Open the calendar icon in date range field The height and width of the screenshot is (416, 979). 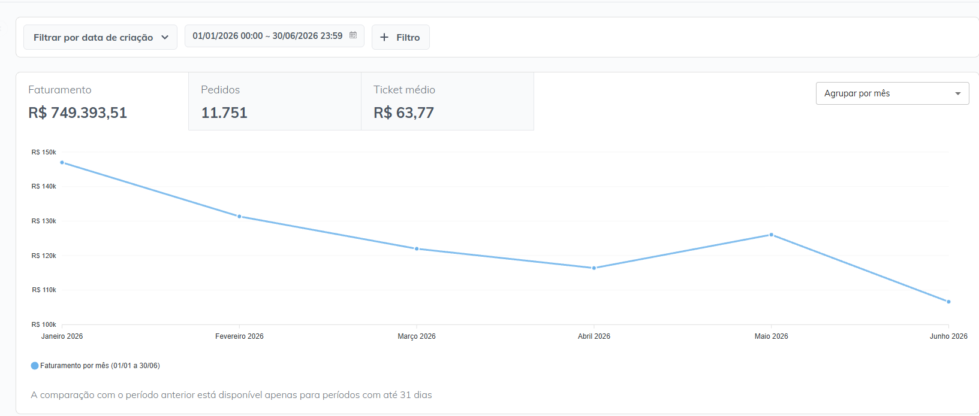click(x=353, y=35)
